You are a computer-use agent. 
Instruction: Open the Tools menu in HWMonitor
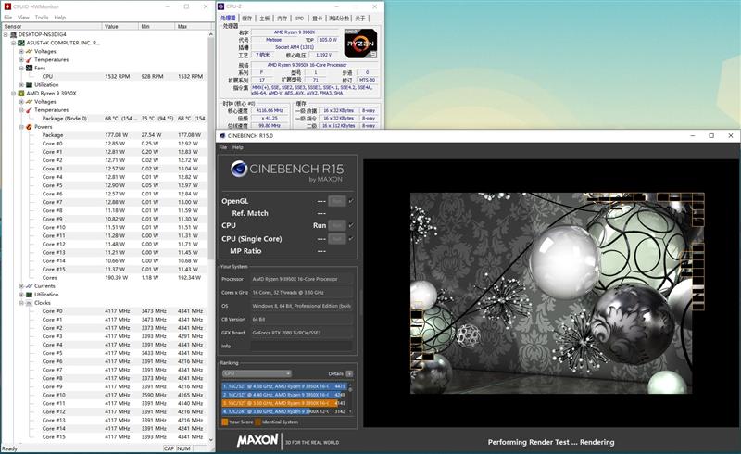tap(42, 17)
